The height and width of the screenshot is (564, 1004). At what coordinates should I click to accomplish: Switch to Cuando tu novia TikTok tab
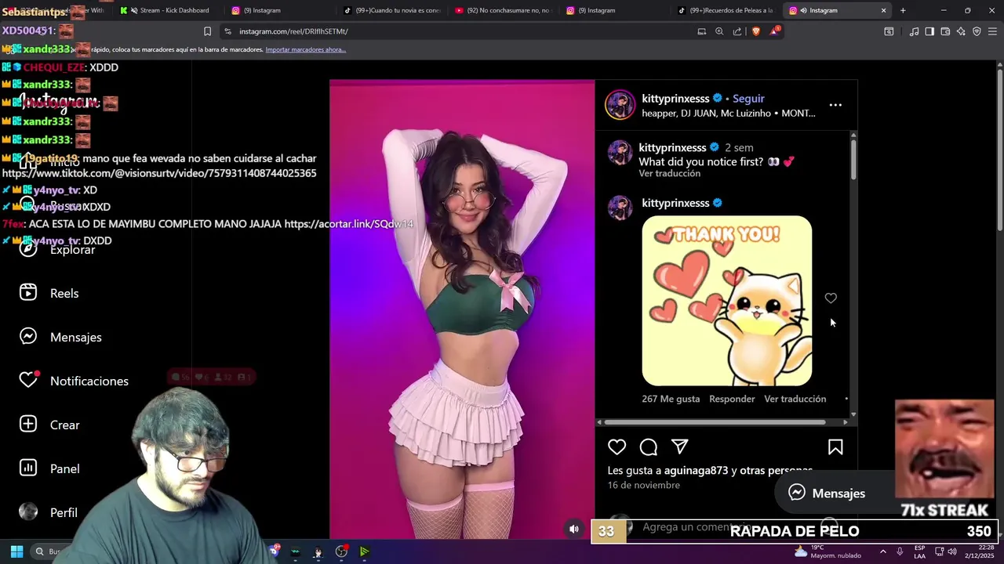pos(392,10)
